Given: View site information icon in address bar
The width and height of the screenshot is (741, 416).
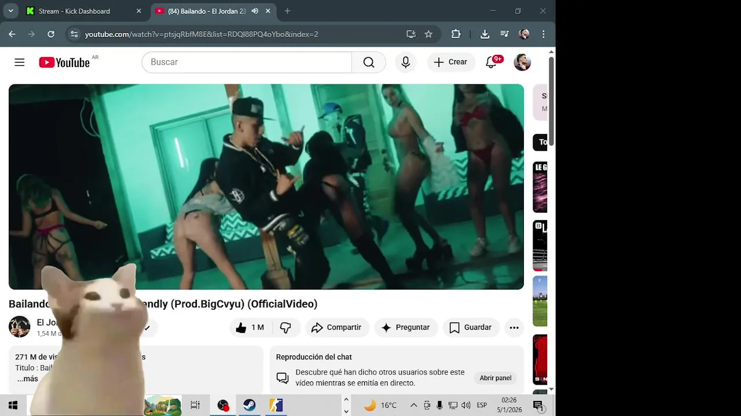Looking at the screenshot, I should [x=74, y=34].
